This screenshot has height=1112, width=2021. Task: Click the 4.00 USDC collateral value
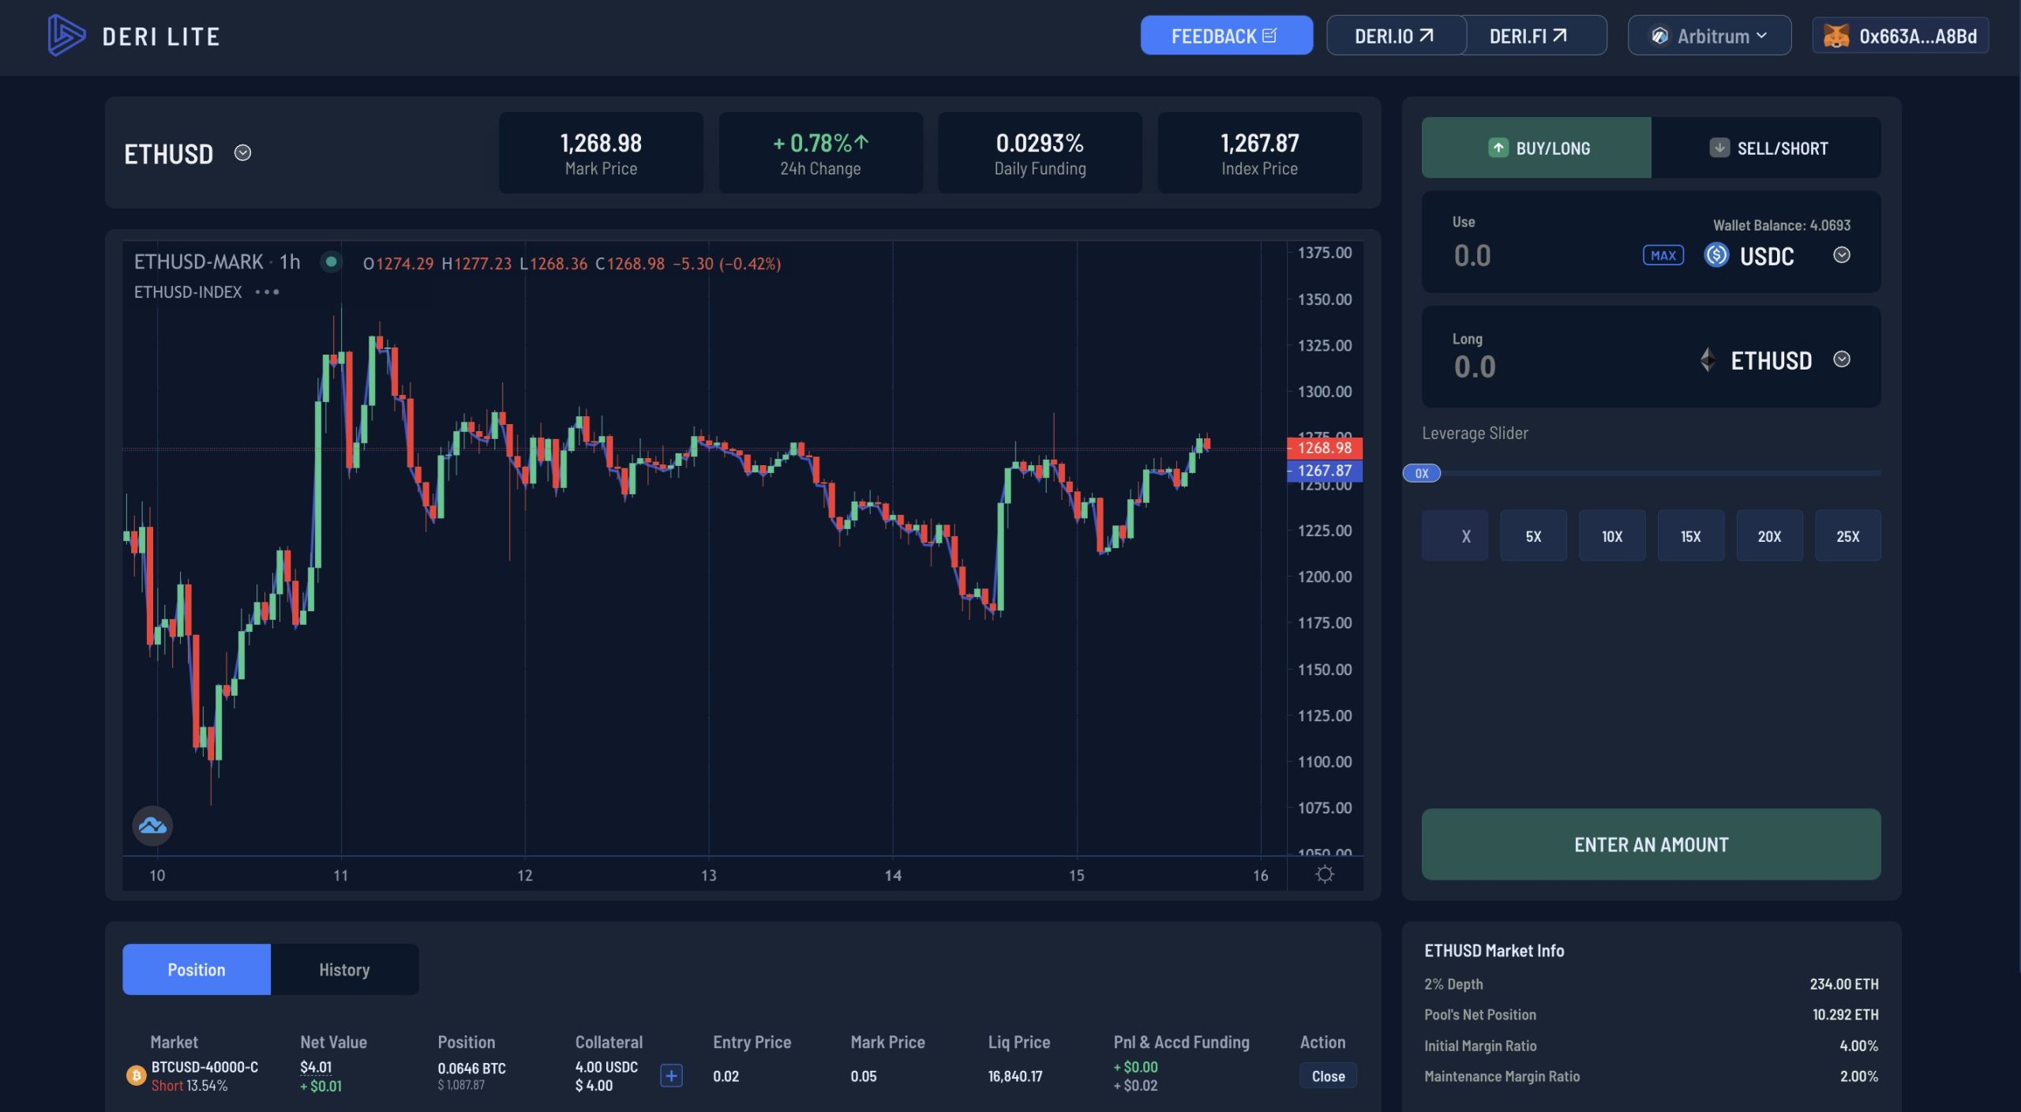(606, 1067)
